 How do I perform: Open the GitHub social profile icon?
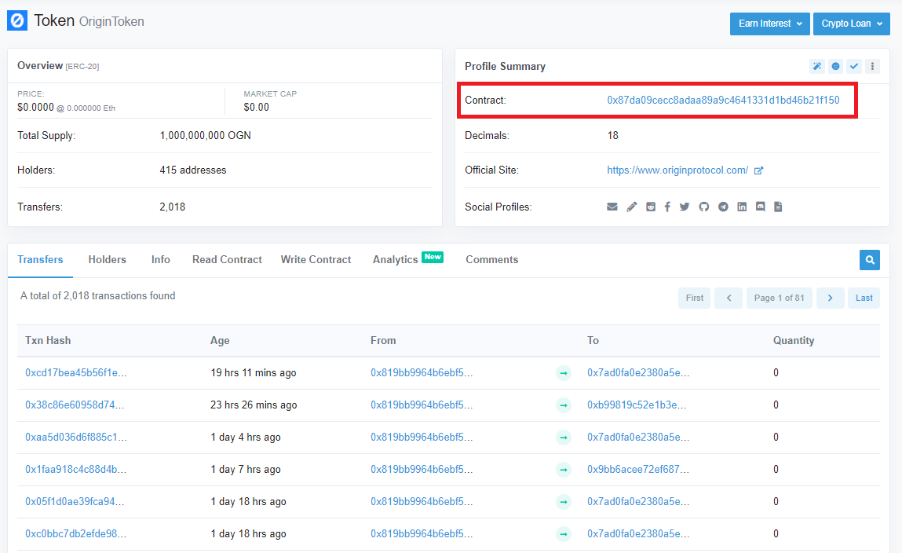click(703, 207)
